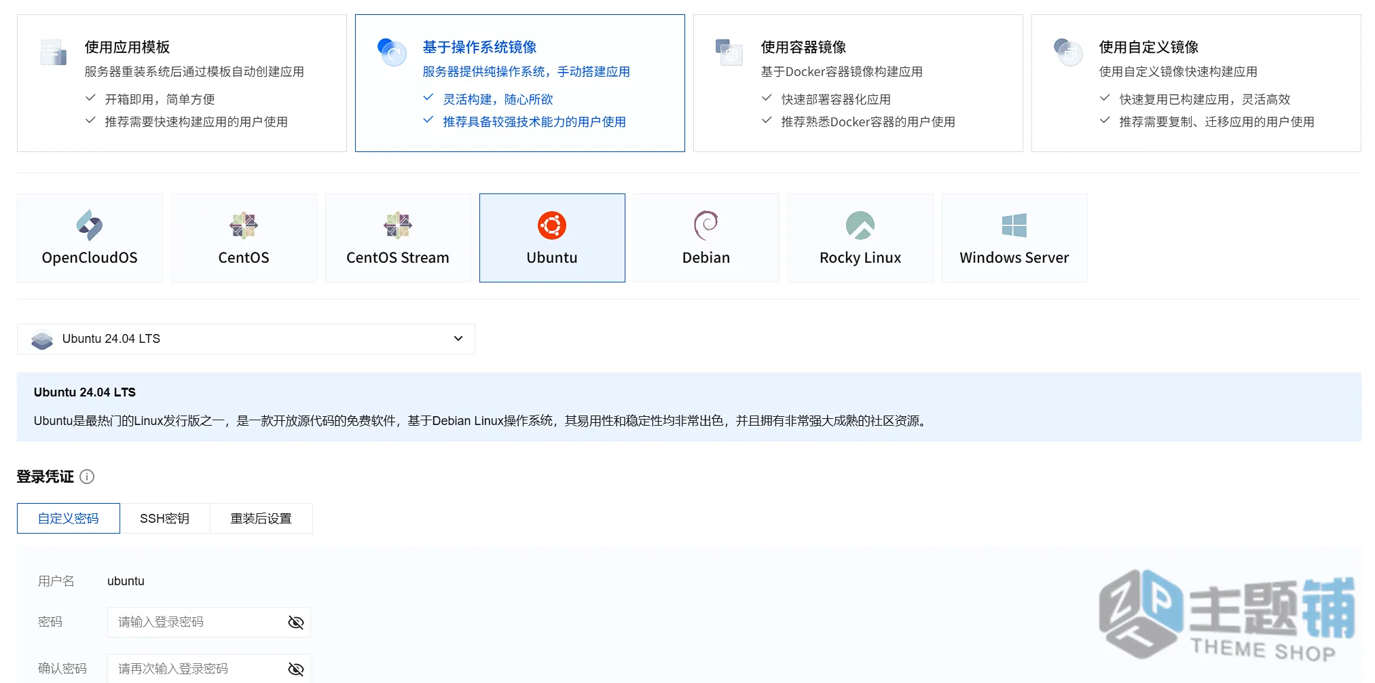Click the username value ubuntu
1375x683 pixels.
(126, 581)
